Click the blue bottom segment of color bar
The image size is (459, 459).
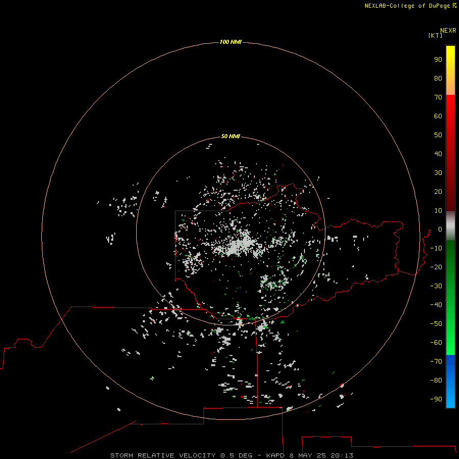tap(450, 381)
